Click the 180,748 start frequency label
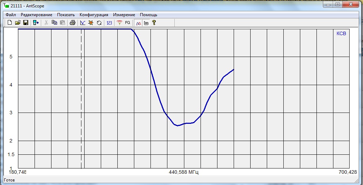This screenshot has height=185, width=363. pyautogui.click(x=18, y=172)
